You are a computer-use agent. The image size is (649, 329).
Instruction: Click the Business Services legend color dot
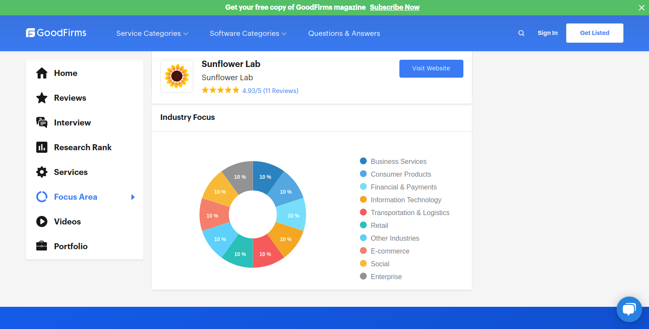pyautogui.click(x=364, y=161)
